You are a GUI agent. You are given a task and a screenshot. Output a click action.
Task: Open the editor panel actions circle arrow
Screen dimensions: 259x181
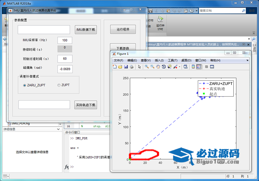tap(244, 45)
